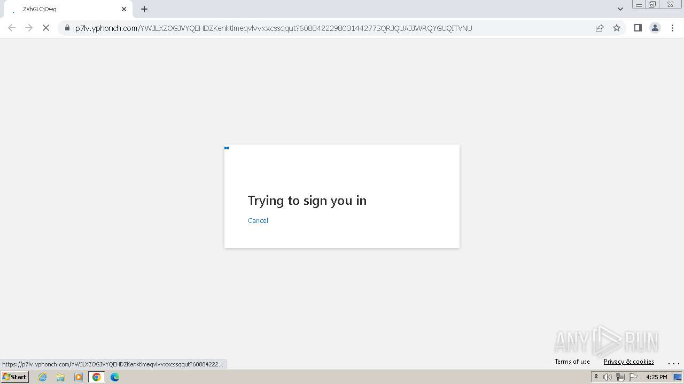Viewport: 684px width, 384px height.
Task: Open footer more options ellipsis
Action: tap(674, 363)
